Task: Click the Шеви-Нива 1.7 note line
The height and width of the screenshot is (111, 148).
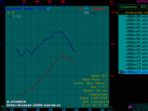Action: click(x=95, y=80)
